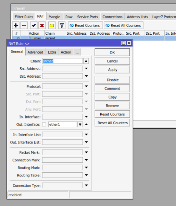Expand Routing Table field

tap(86, 175)
